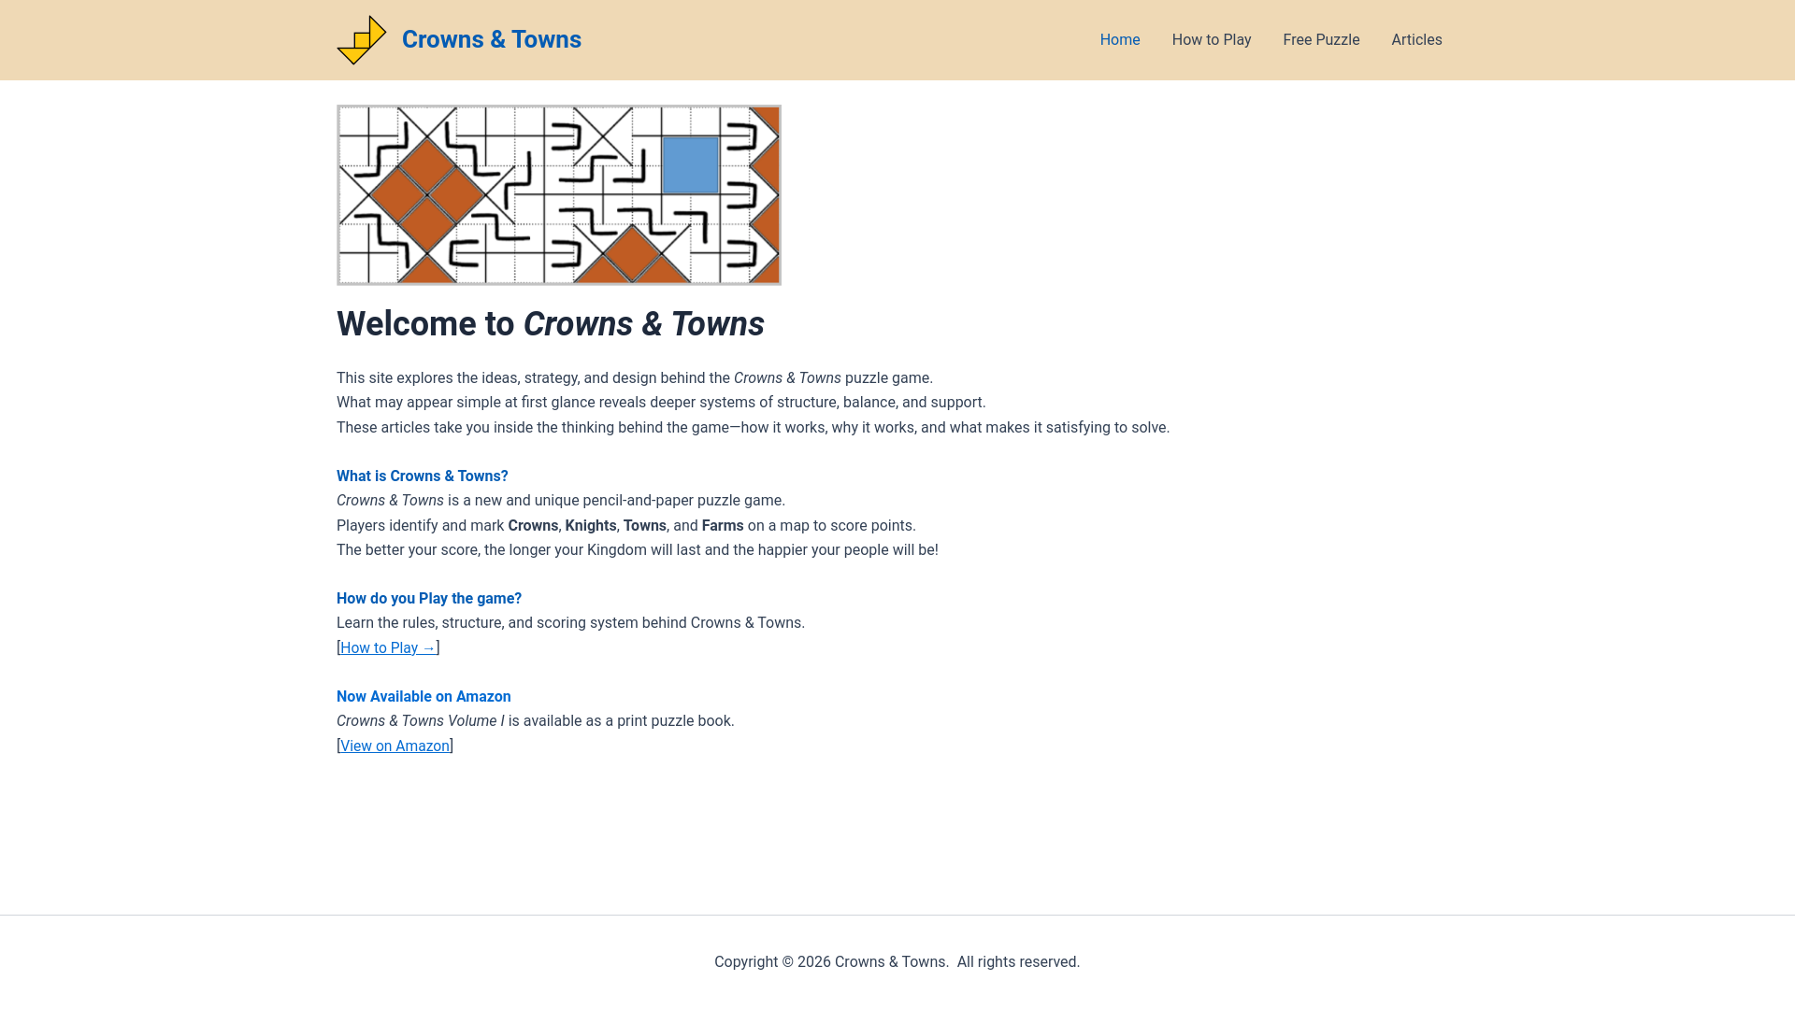Select the Free Puzzle menu item
The height and width of the screenshot is (1009, 1795).
pyautogui.click(x=1321, y=40)
